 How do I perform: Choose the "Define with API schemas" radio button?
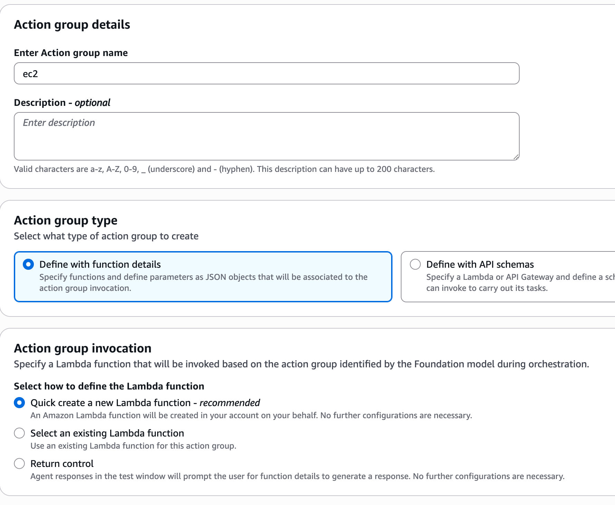[x=415, y=265]
